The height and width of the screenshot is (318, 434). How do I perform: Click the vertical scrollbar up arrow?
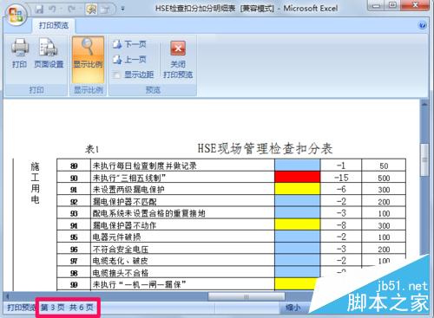tap(424, 104)
